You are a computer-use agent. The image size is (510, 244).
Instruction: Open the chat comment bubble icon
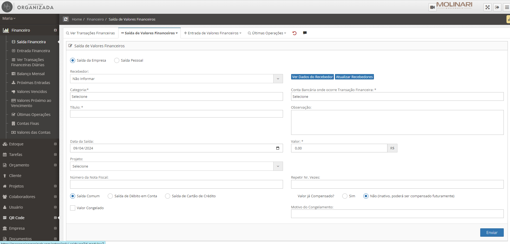305,33
